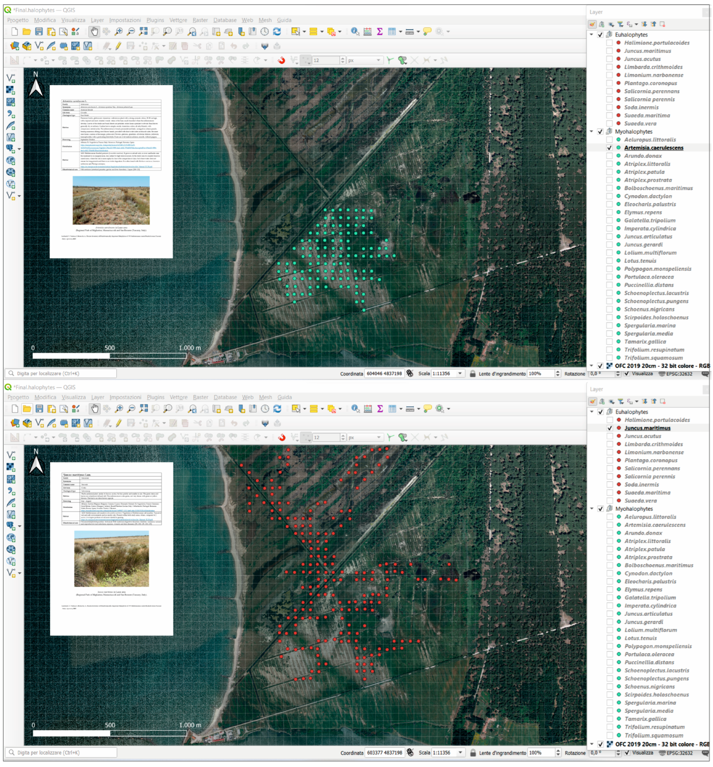Click Save Project floppy icon in upper window
The height and width of the screenshot is (767, 713).
(x=39, y=32)
